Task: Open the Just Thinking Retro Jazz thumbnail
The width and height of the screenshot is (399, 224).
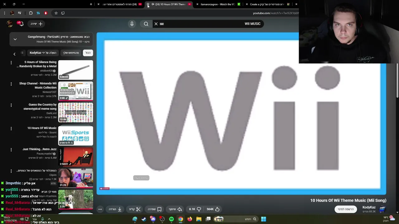Action: (76, 157)
